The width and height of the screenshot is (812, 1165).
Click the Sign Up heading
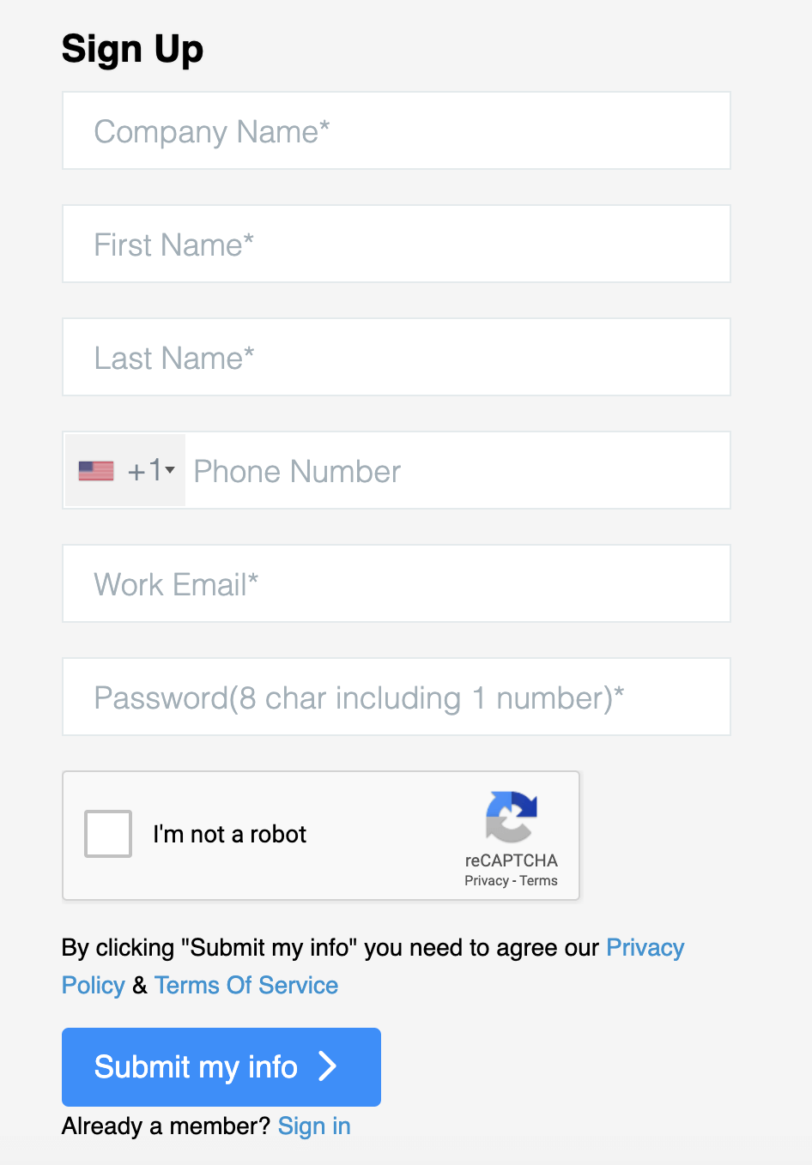click(x=133, y=49)
